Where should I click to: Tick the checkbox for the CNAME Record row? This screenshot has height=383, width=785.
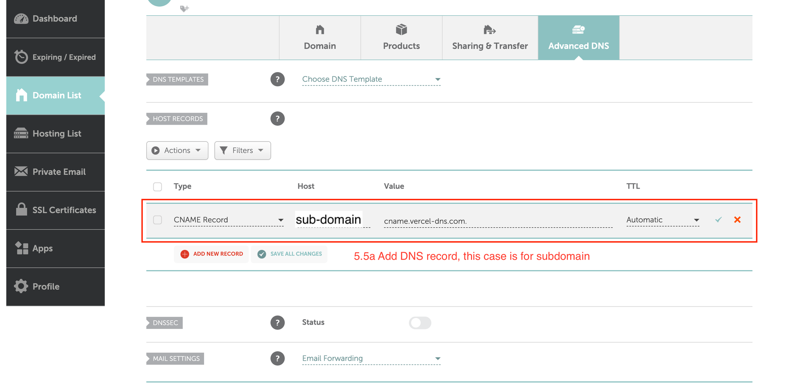point(157,220)
